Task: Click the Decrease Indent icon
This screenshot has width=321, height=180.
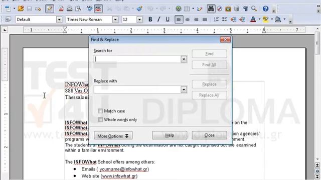Action: [233, 19]
